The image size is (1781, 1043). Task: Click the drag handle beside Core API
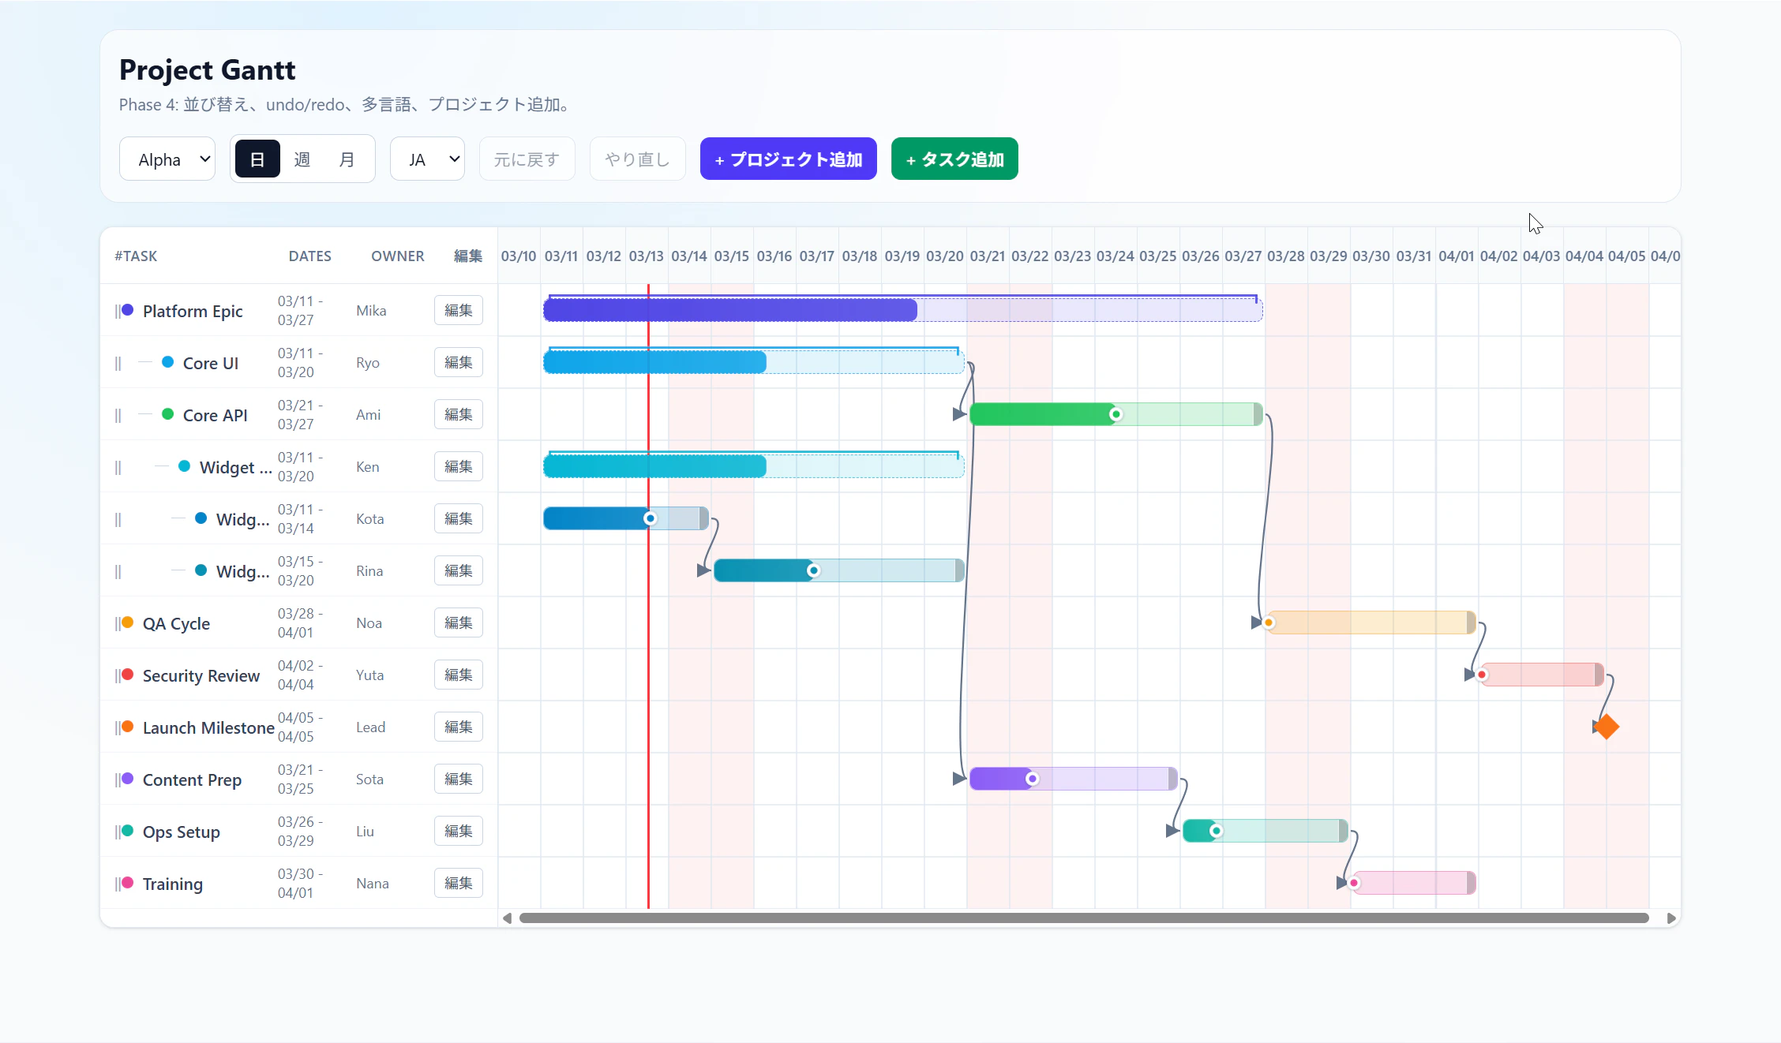click(x=118, y=415)
